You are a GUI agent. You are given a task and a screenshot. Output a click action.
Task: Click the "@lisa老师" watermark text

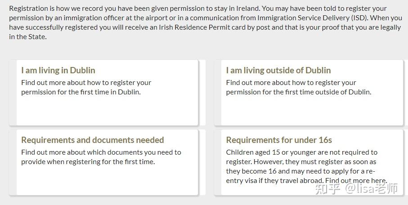372,189
